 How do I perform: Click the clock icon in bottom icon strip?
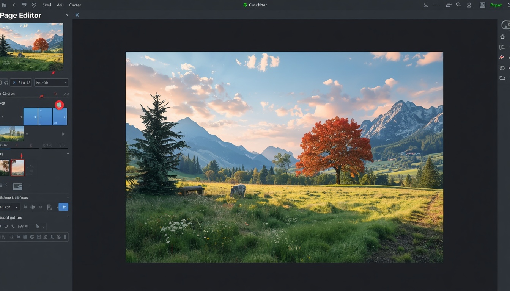click(59, 237)
